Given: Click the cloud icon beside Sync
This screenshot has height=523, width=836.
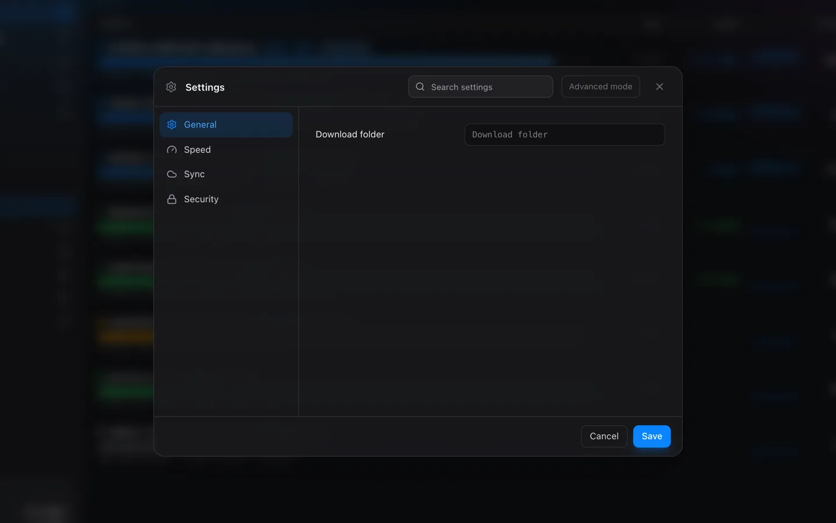Looking at the screenshot, I should pyautogui.click(x=172, y=174).
